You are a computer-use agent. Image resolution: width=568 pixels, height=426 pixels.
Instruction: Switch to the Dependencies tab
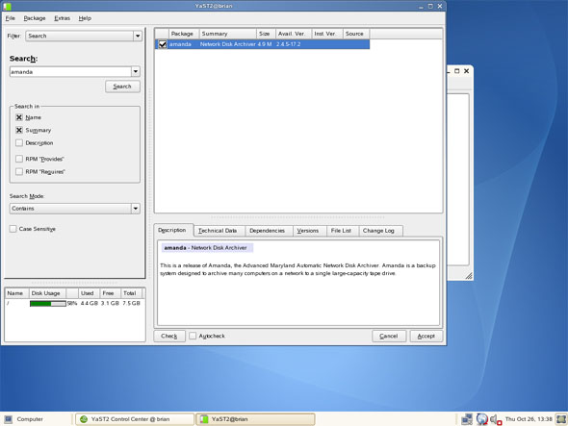tap(269, 231)
